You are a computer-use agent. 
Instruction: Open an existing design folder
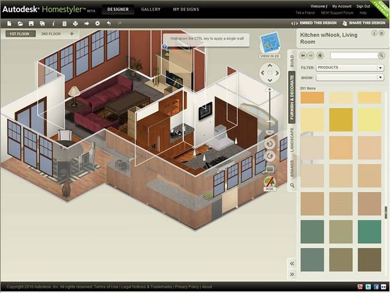[20, 23]
